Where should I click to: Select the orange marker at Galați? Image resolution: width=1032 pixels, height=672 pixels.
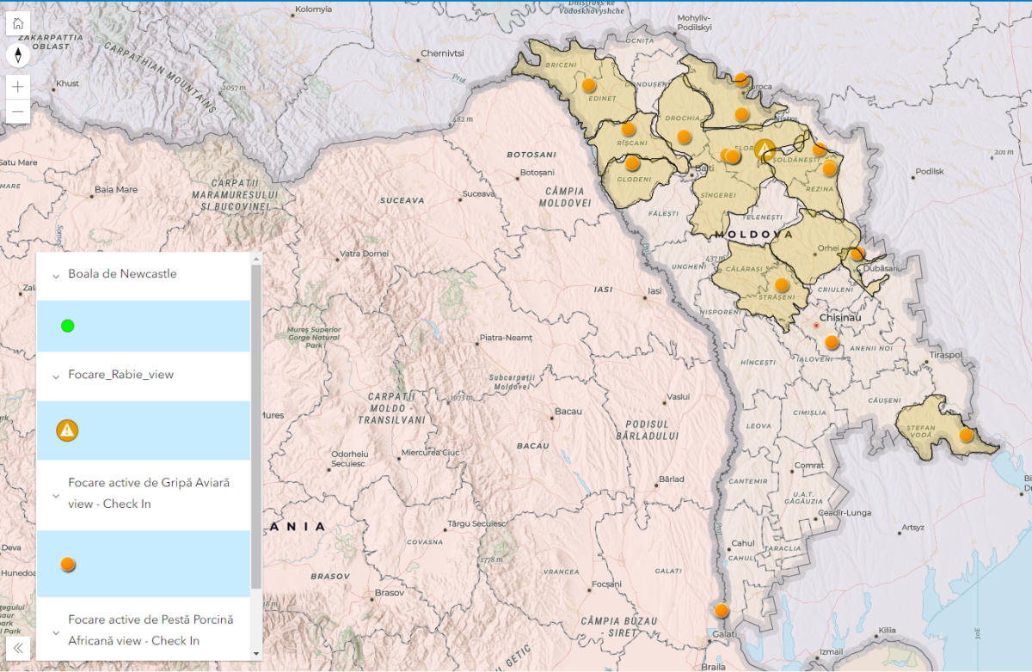722,611
